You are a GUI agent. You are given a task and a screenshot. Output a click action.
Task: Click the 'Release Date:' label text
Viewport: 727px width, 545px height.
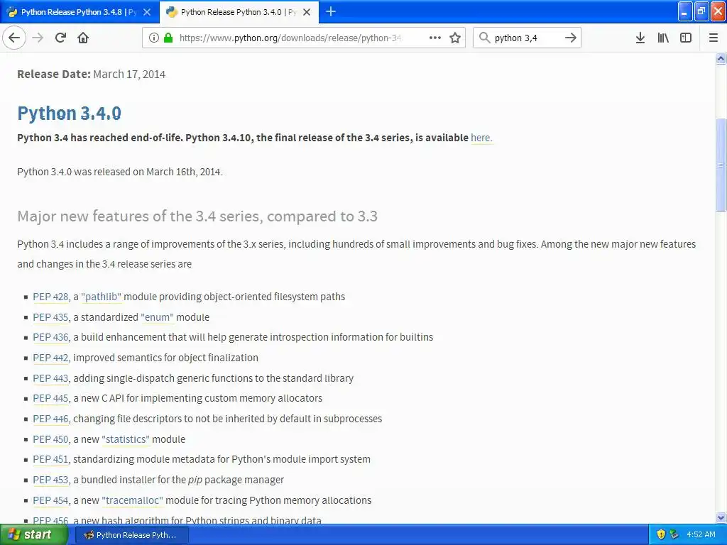tap(54, 74)
